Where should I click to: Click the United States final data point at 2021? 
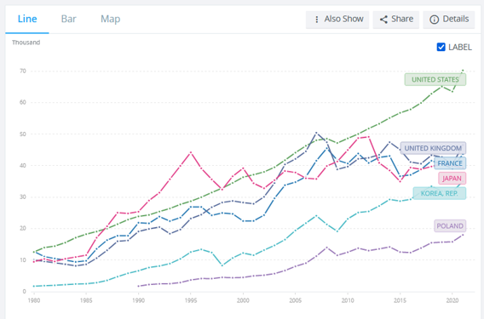463,71
